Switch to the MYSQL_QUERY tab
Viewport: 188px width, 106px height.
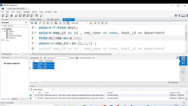coord(36,19)
